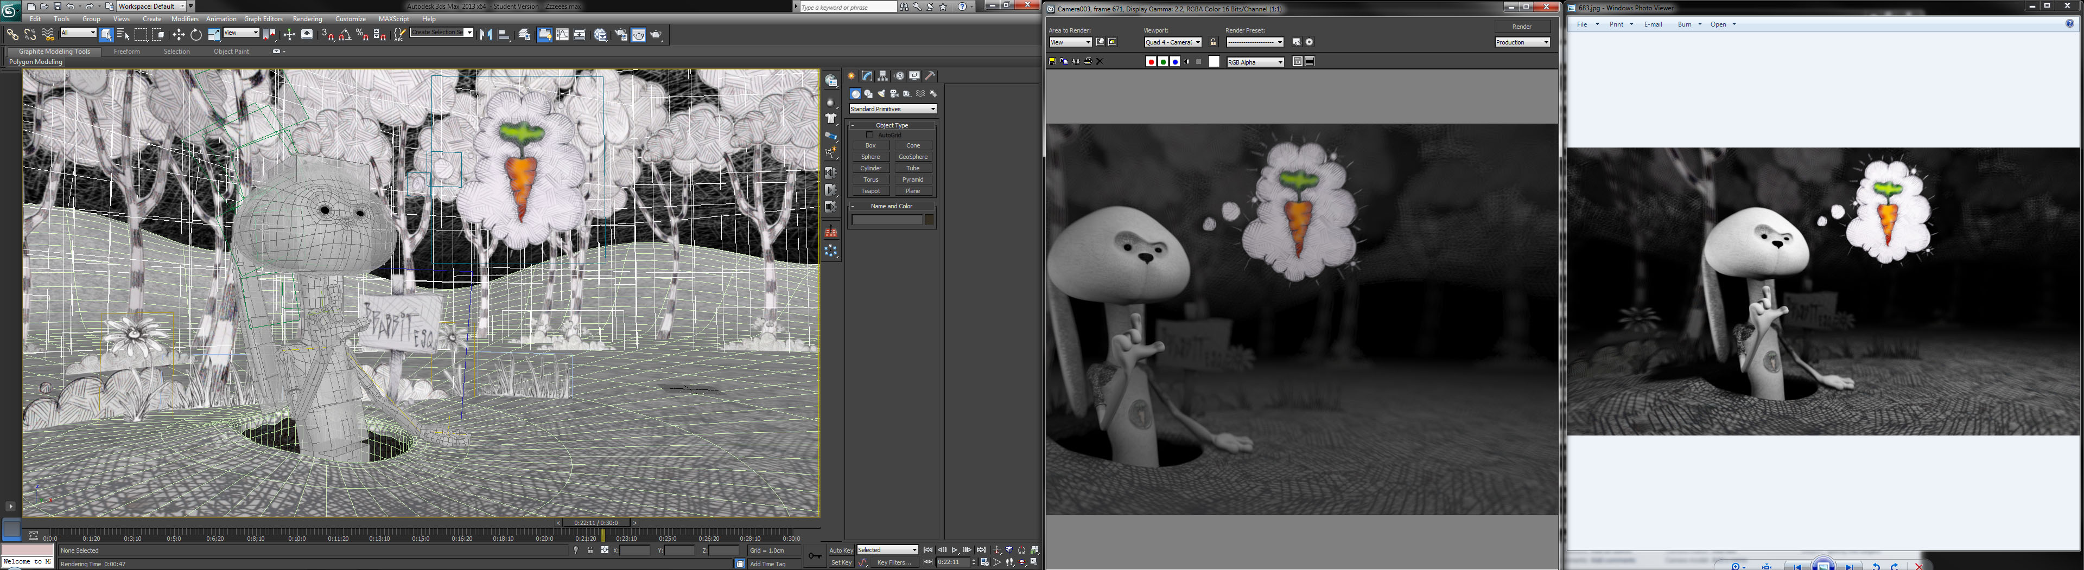
Task: Toggle the selection lock padlock
Action: 590,550
